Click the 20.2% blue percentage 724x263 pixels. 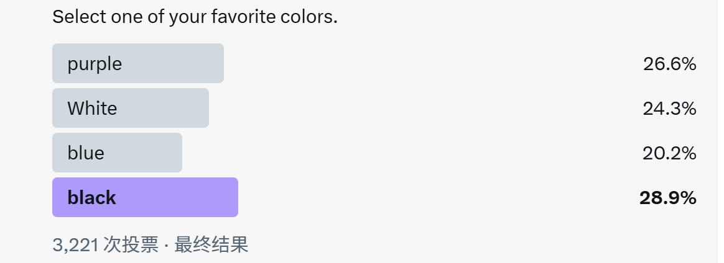[669, 153]
